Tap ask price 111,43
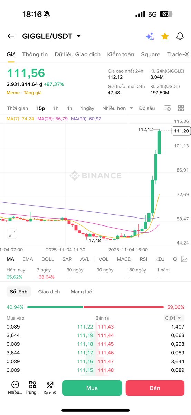The width and height of the screenshot is (191, 415). [106, 327]
